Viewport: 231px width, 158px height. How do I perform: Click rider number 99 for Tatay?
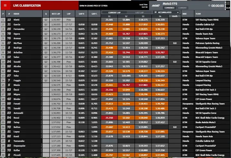pyautogui.click(x=9, y=122)
